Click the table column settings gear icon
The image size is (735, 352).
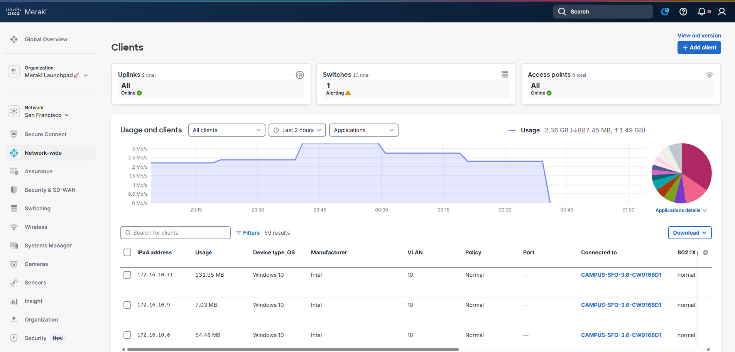[705, 252]
